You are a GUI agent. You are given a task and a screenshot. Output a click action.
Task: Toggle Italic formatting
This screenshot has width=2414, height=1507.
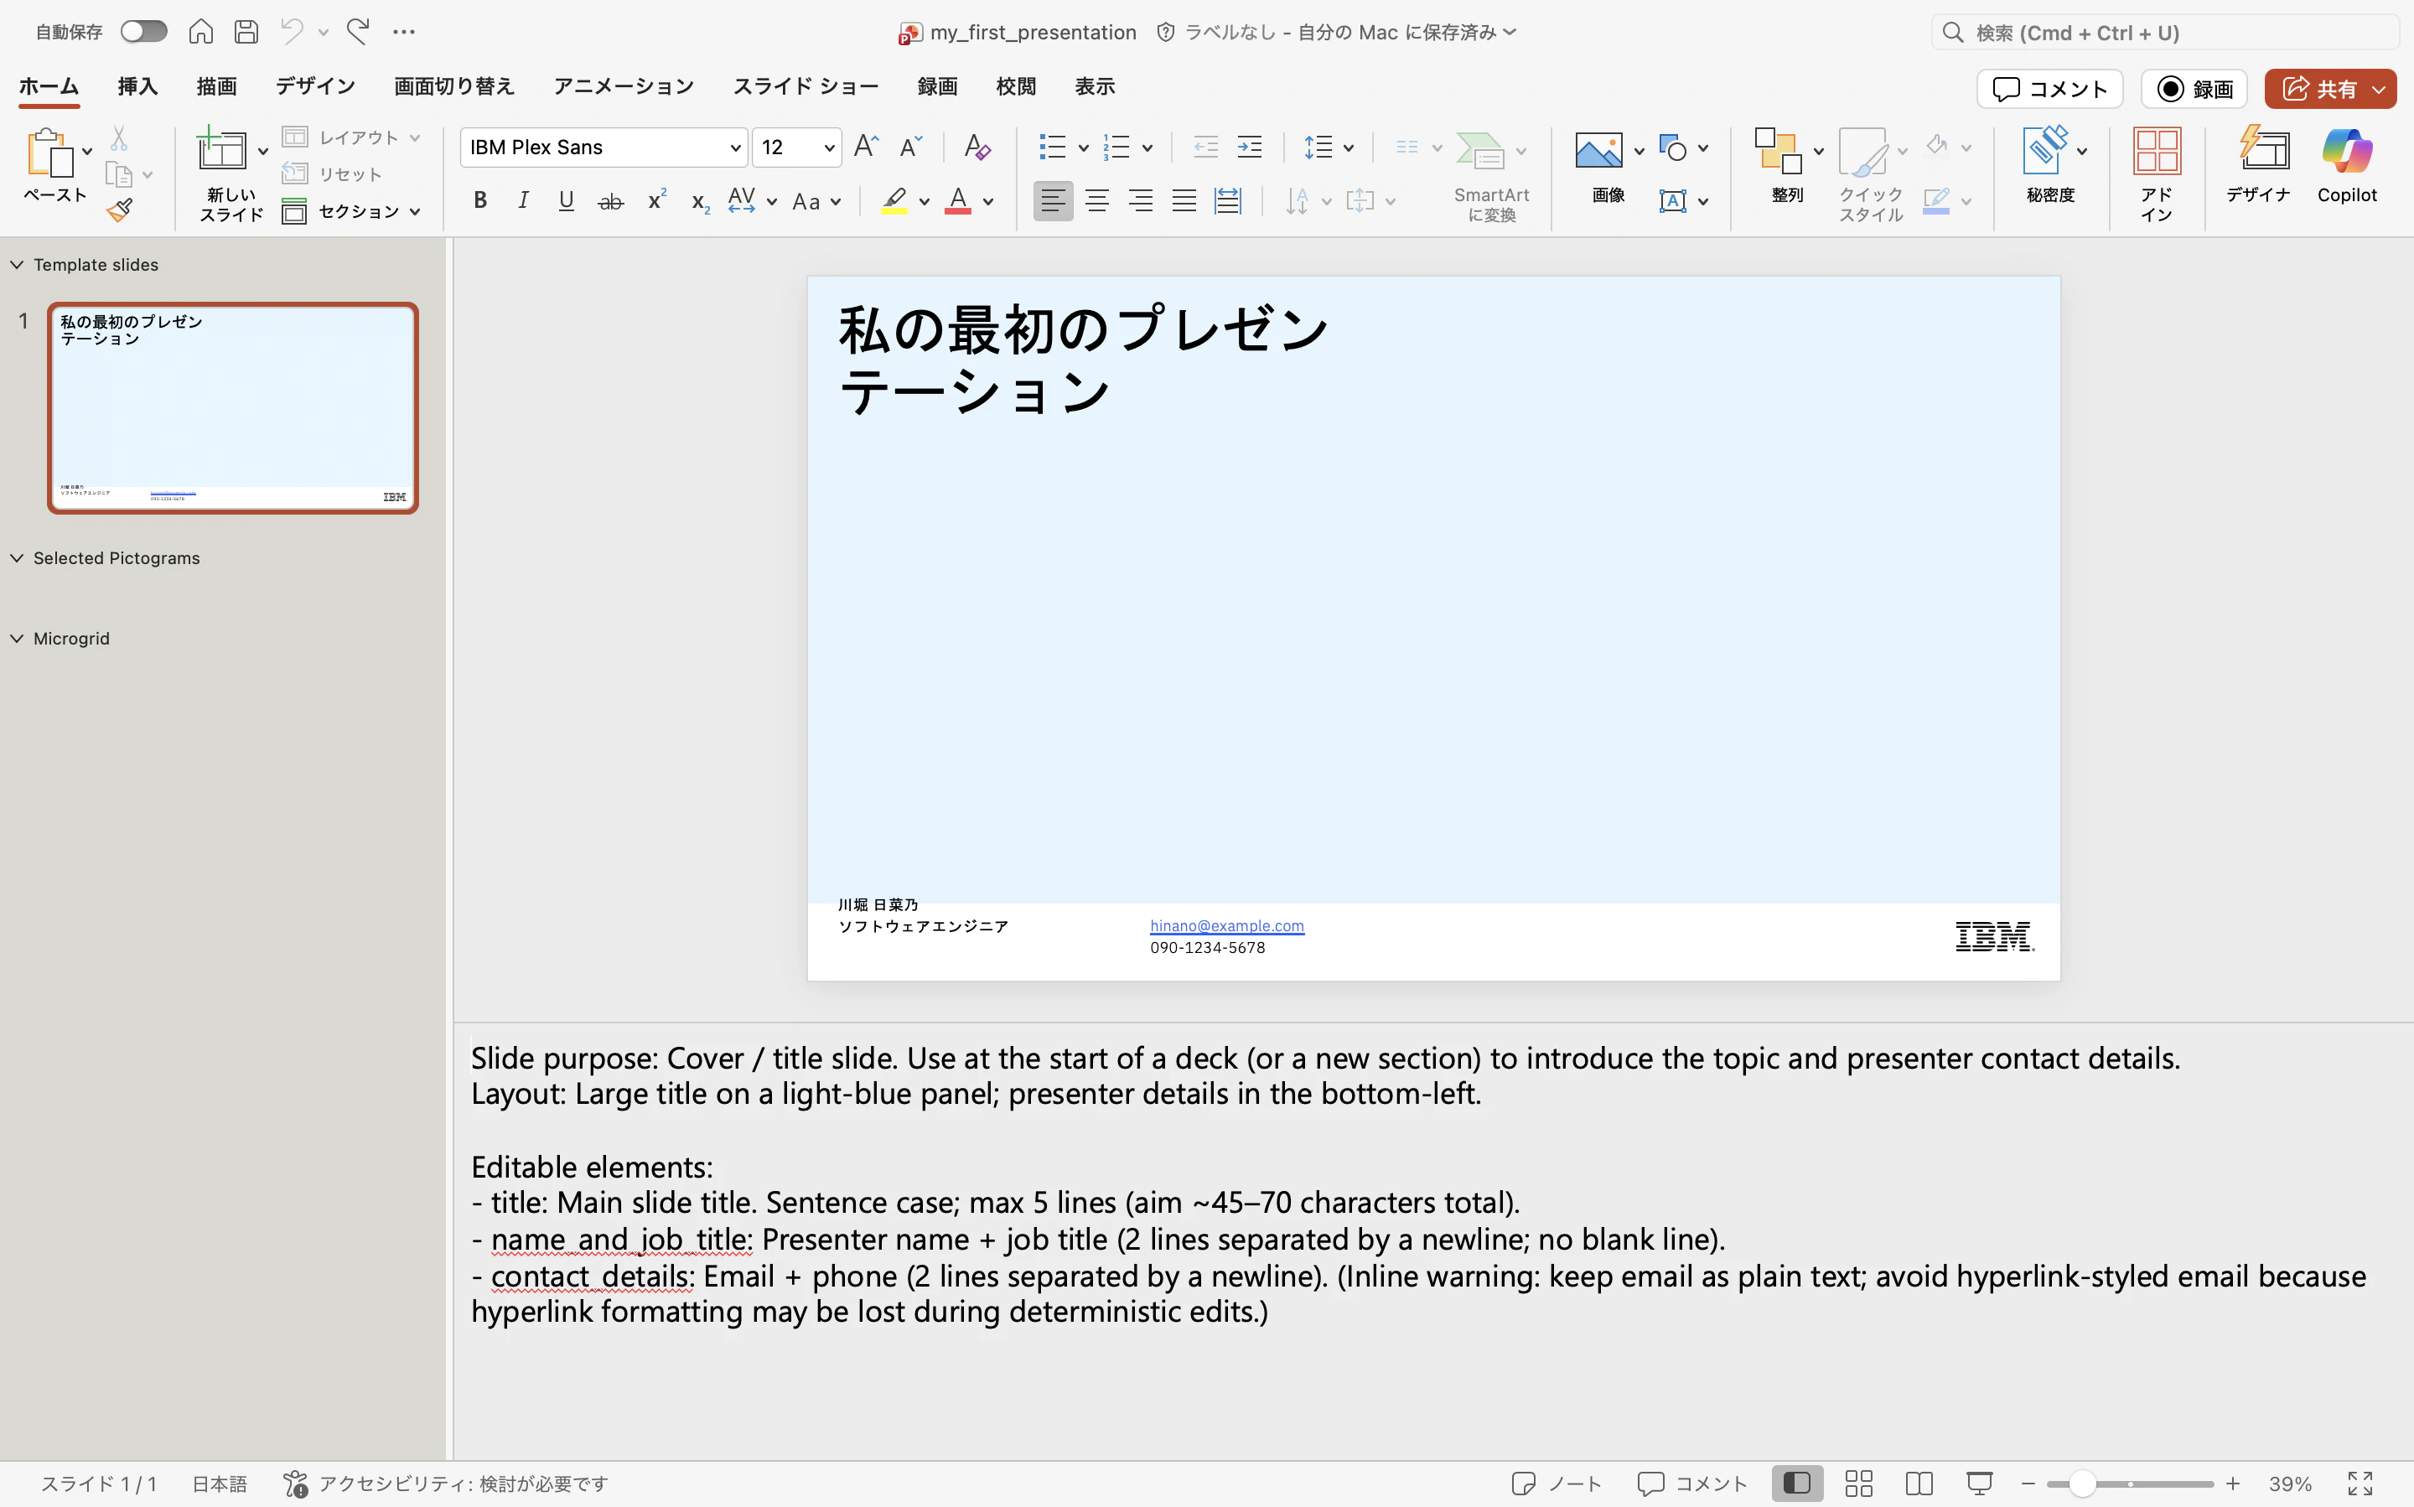523,200
